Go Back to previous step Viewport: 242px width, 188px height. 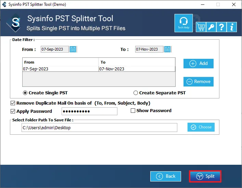[166, 176]
